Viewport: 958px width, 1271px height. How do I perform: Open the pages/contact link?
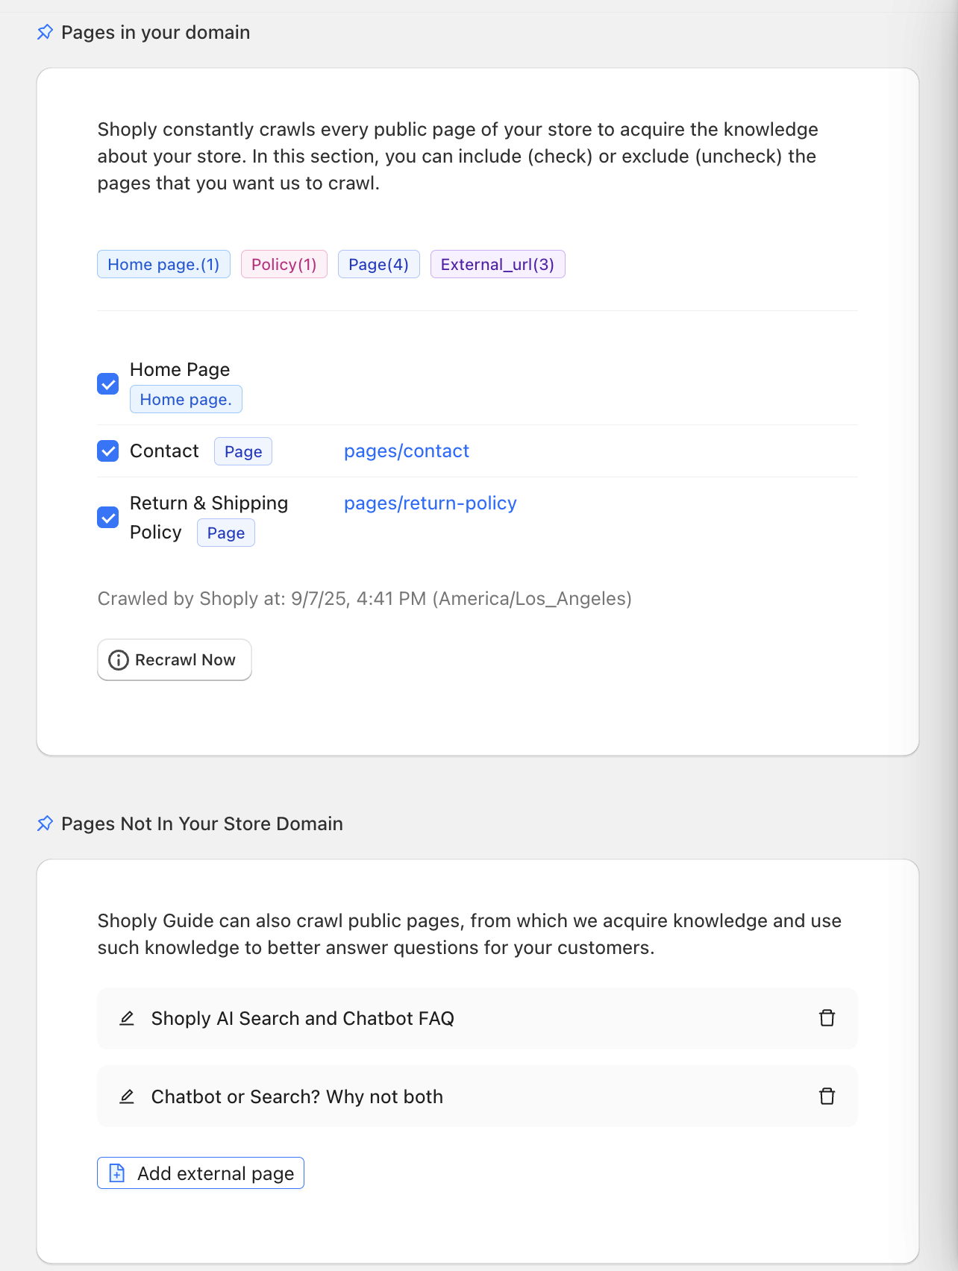tap(406, 451)
